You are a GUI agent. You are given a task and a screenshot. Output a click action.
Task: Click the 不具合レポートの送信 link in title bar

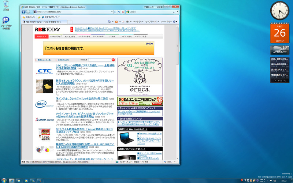[x=153, y=7]
